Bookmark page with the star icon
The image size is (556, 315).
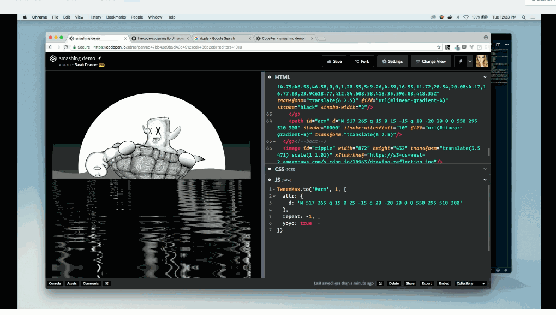coord(439,47)
